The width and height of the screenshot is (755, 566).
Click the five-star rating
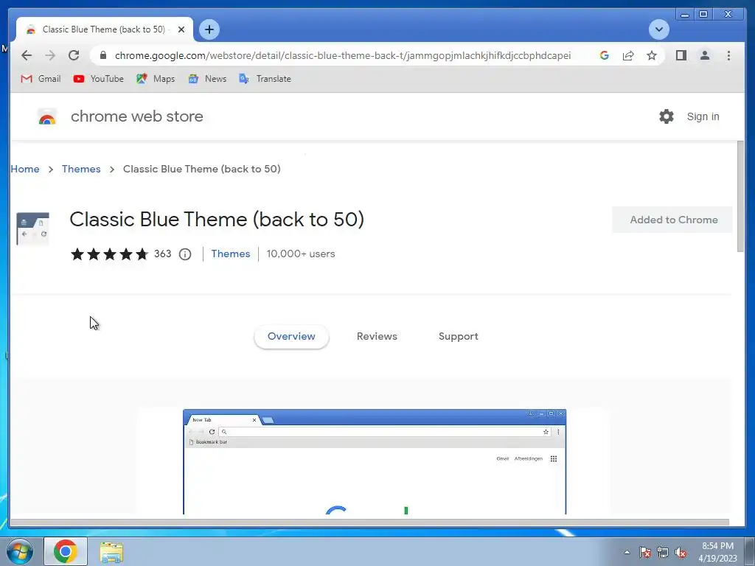(x=110, y=254)
